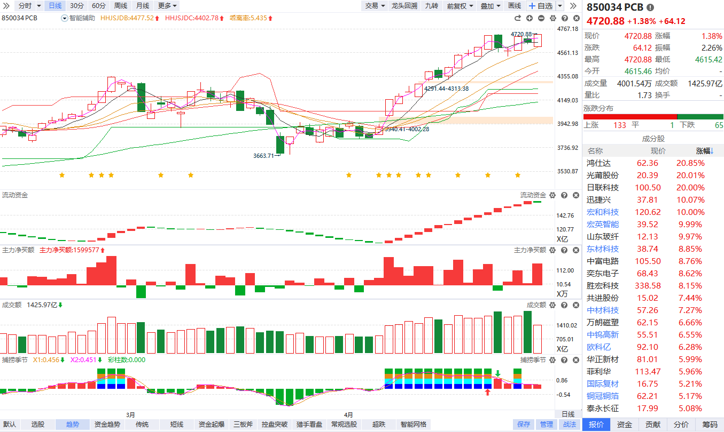This screenshot has height=432, width=724.
Task: Toggle the 控盘突破 indicator
Action: click(x=275, y=425)
